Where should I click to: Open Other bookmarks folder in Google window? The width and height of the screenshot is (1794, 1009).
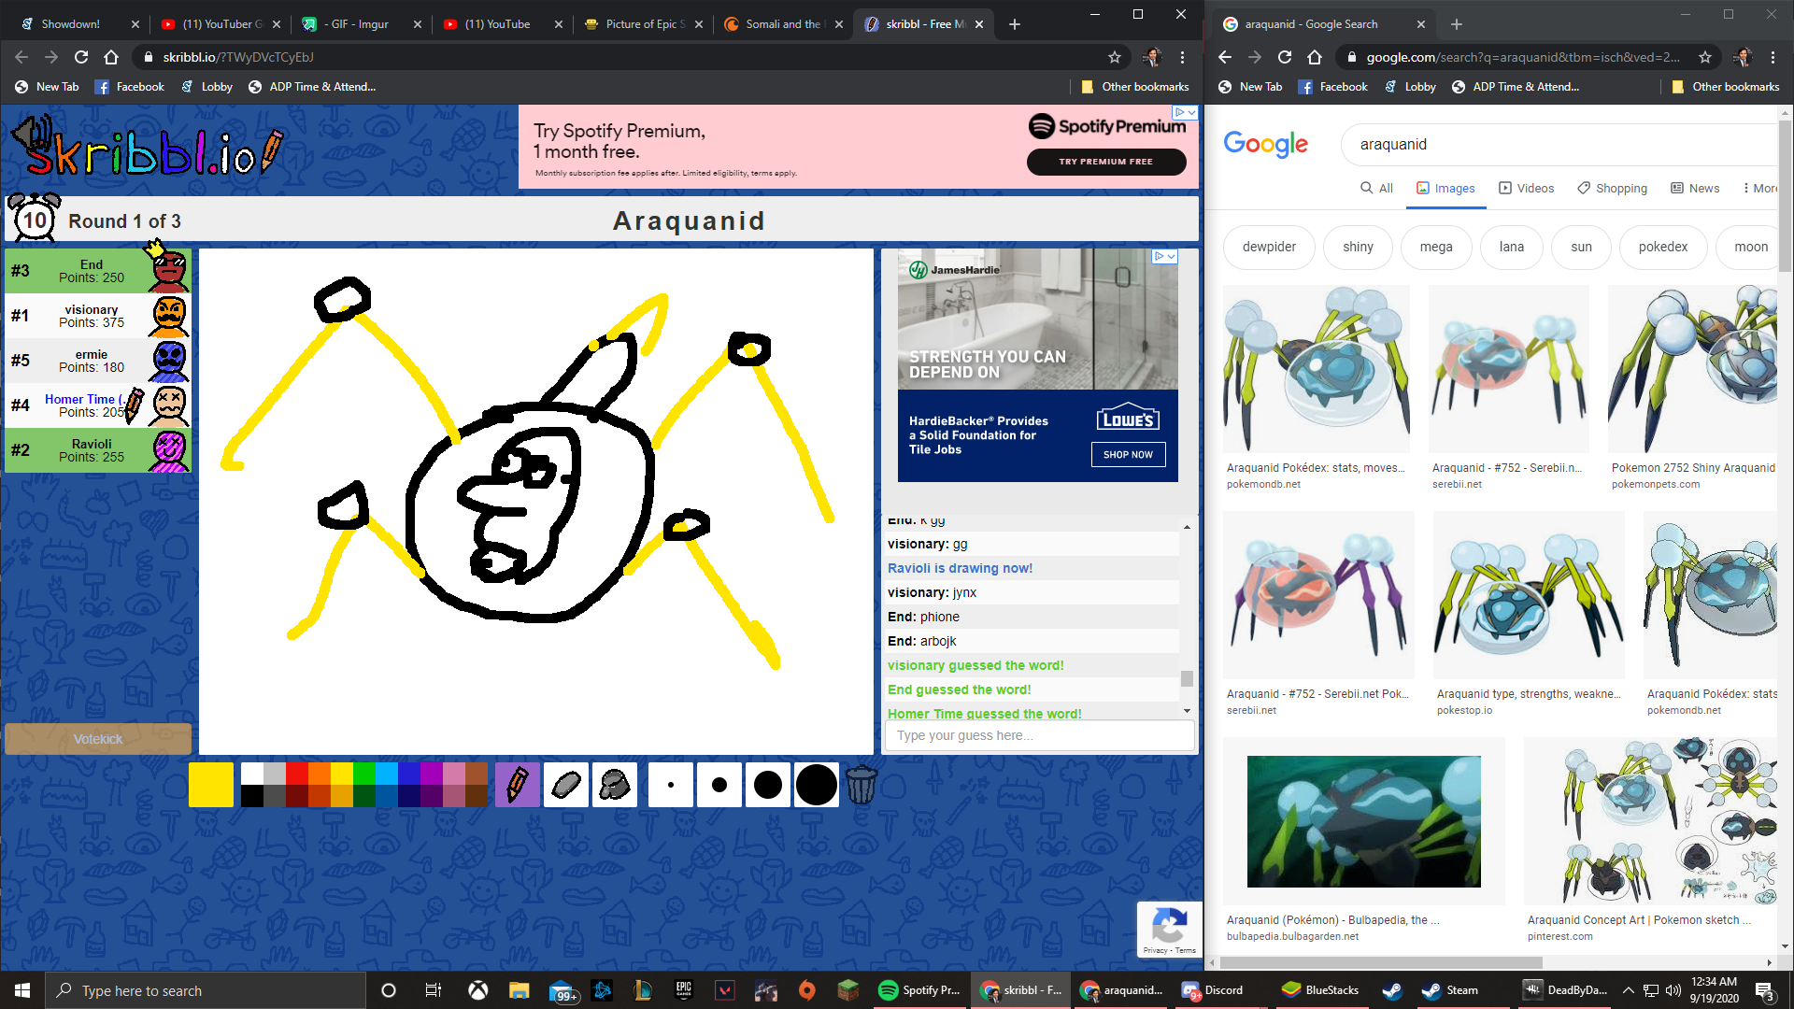(x=1725, y=87)
